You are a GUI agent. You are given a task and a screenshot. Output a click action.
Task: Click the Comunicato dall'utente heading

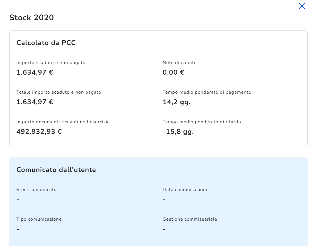click(56, 170)
